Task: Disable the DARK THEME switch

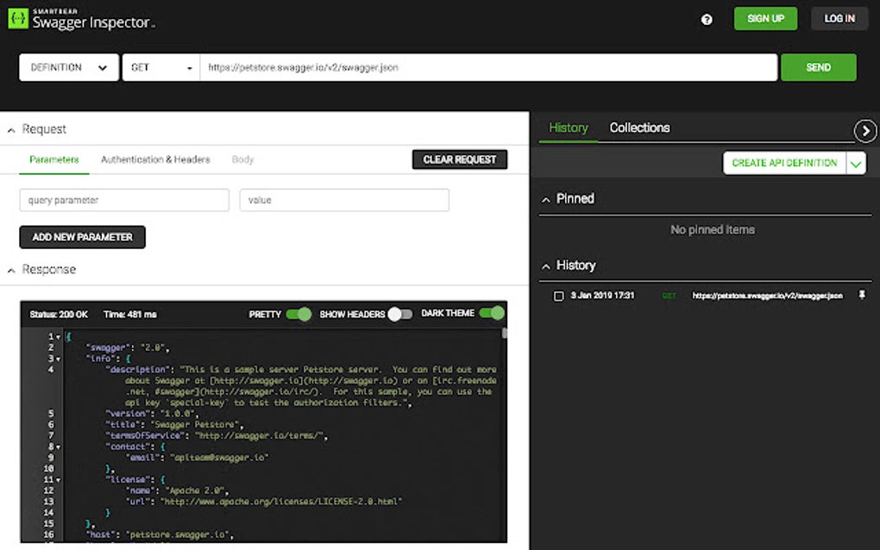Action: coord(492,314)
